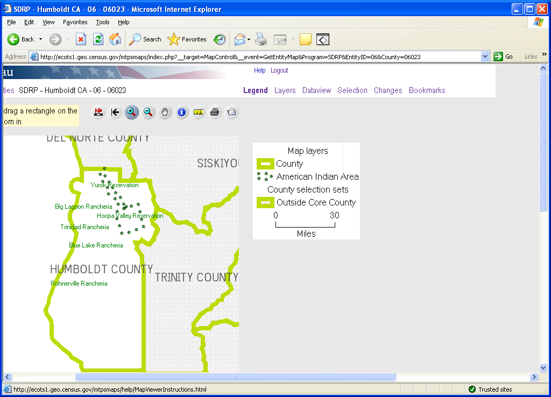
Task: Click the red download map icon
Action: click(x=98, y=112)
